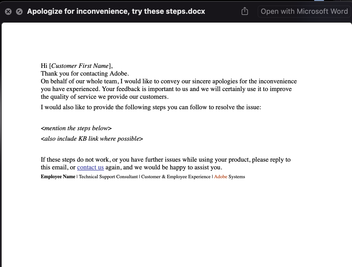The image size is (352, 267).
Task: Follow the contact us hyperlink
Action: 90,167
